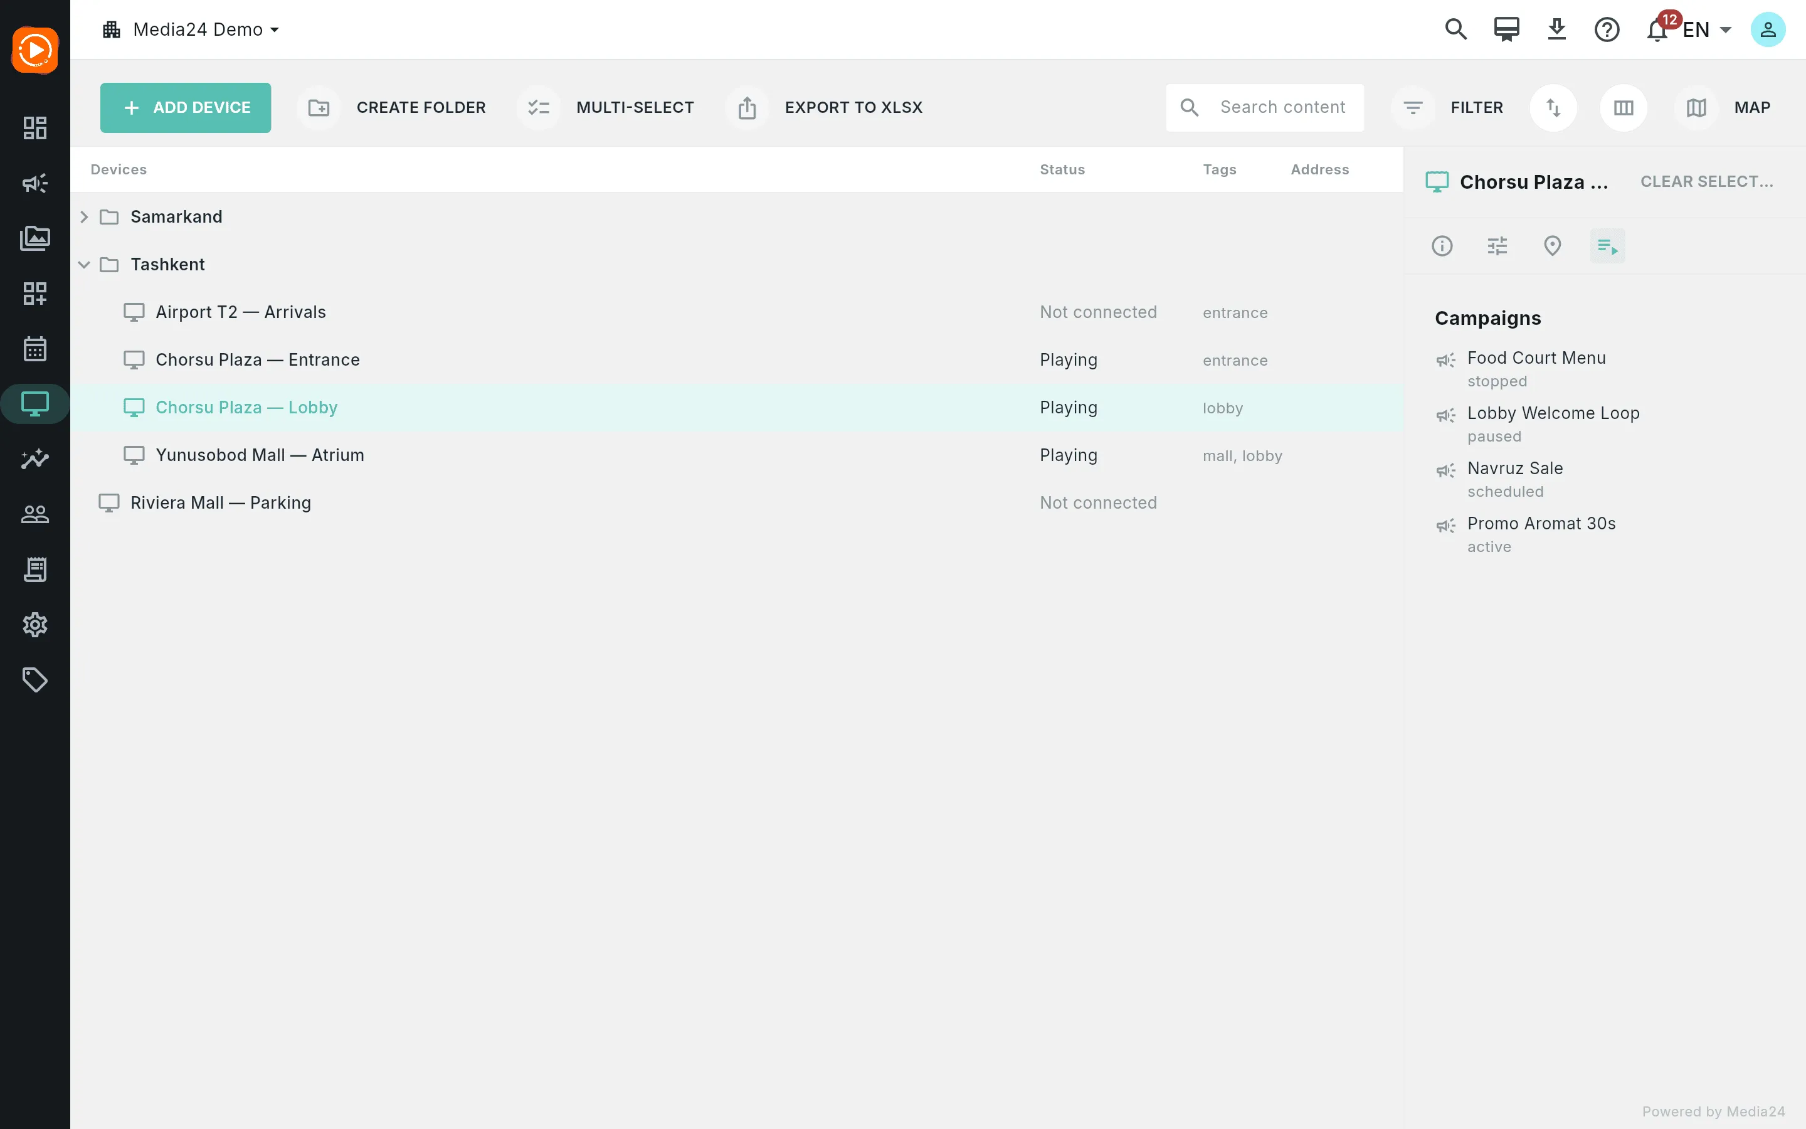
Task: Open the settings gear sidebar icon
Action: (x=35, y=625)
